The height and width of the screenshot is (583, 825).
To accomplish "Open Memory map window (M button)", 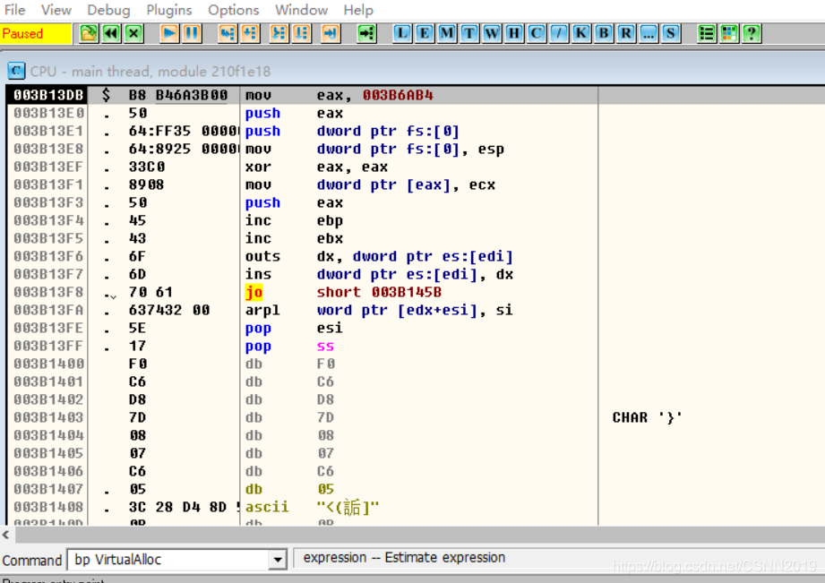I will tap(447, 34).
